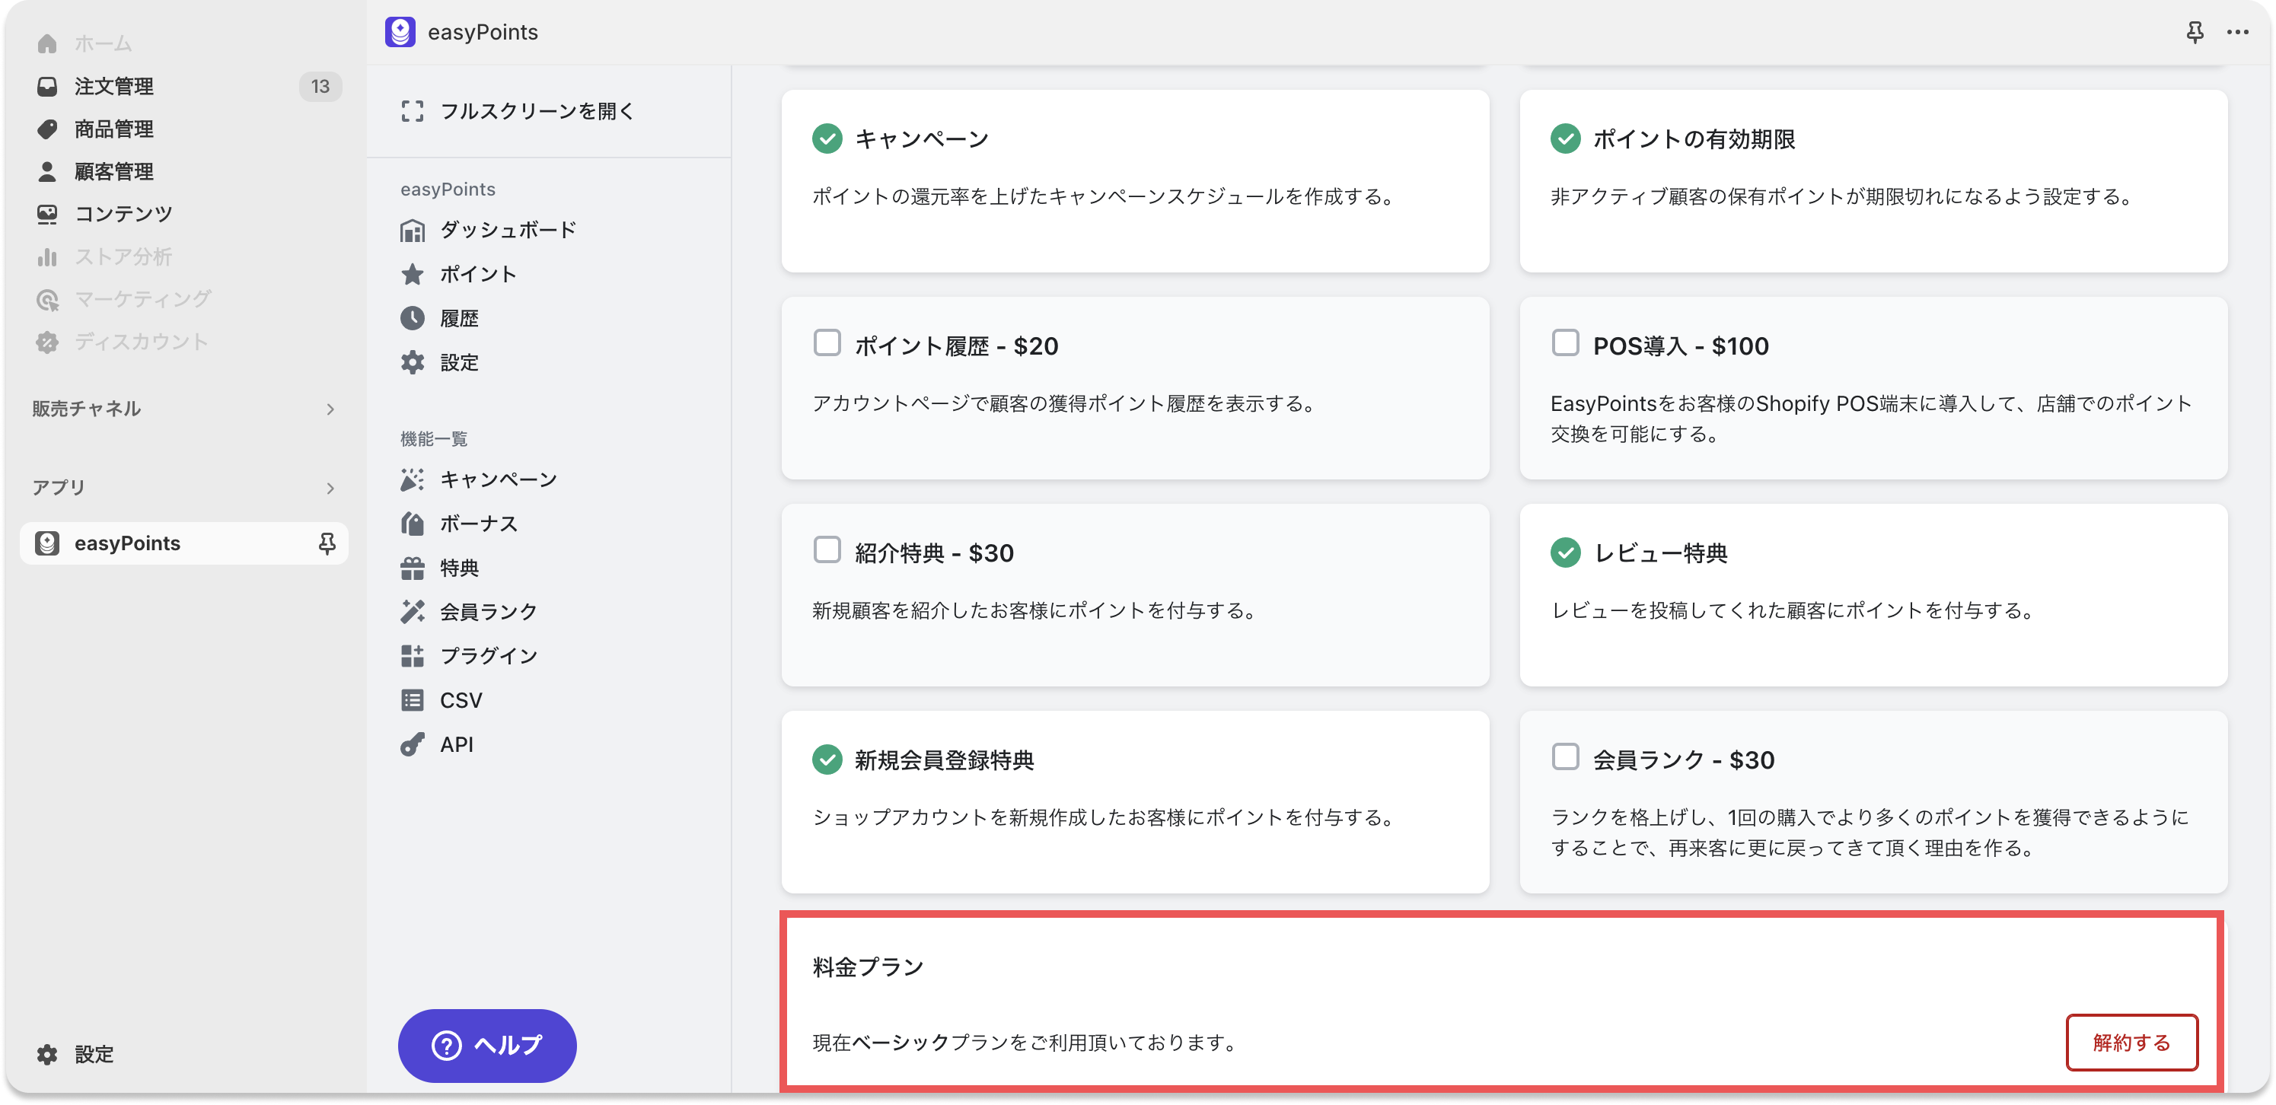Expand the 販売チャネル section
2276x1105 pixels.
pos(330,408)
